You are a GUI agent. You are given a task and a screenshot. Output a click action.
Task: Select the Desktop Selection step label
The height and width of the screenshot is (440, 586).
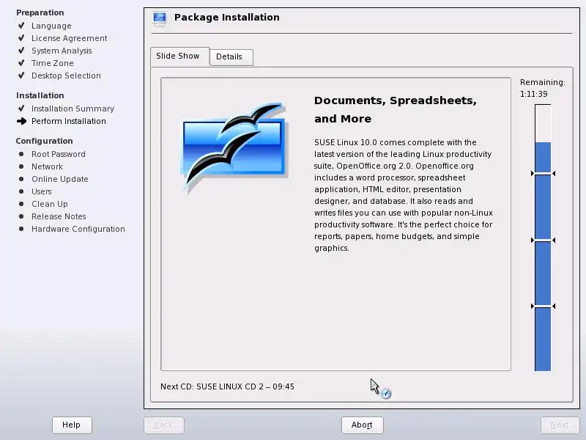[x=66, y=76]
